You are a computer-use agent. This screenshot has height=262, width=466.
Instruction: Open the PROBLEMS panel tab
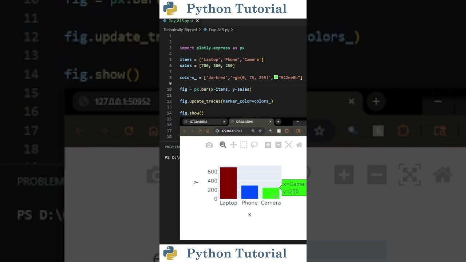pyautogui.click(x=172, y=147)
